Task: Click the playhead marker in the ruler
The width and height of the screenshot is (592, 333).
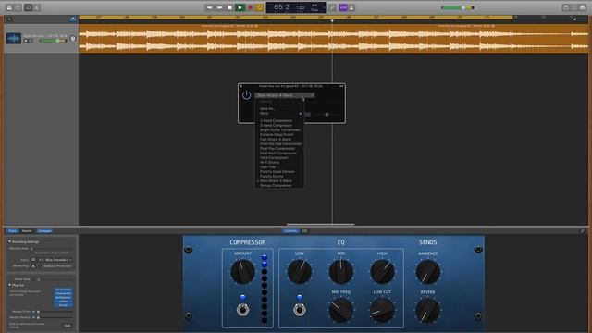Action: tap(332, 20)
